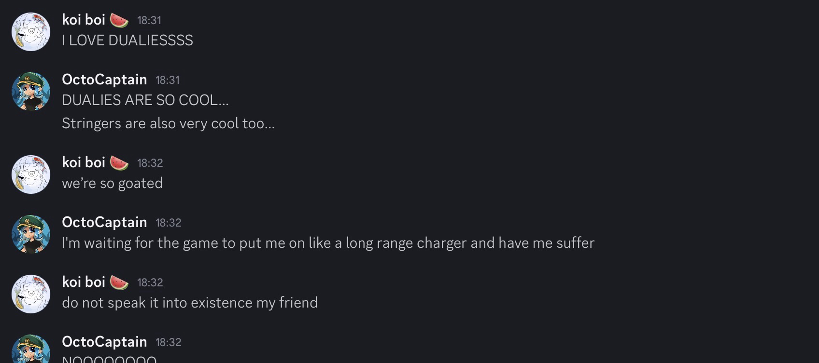Click koi boi's avatar beside "we're so goated"

(31, 175)
